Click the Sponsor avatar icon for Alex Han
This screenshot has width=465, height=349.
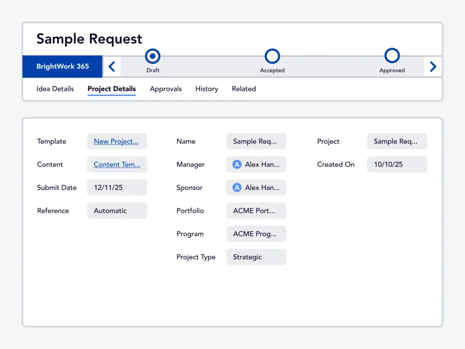click(x=237, y=188)
